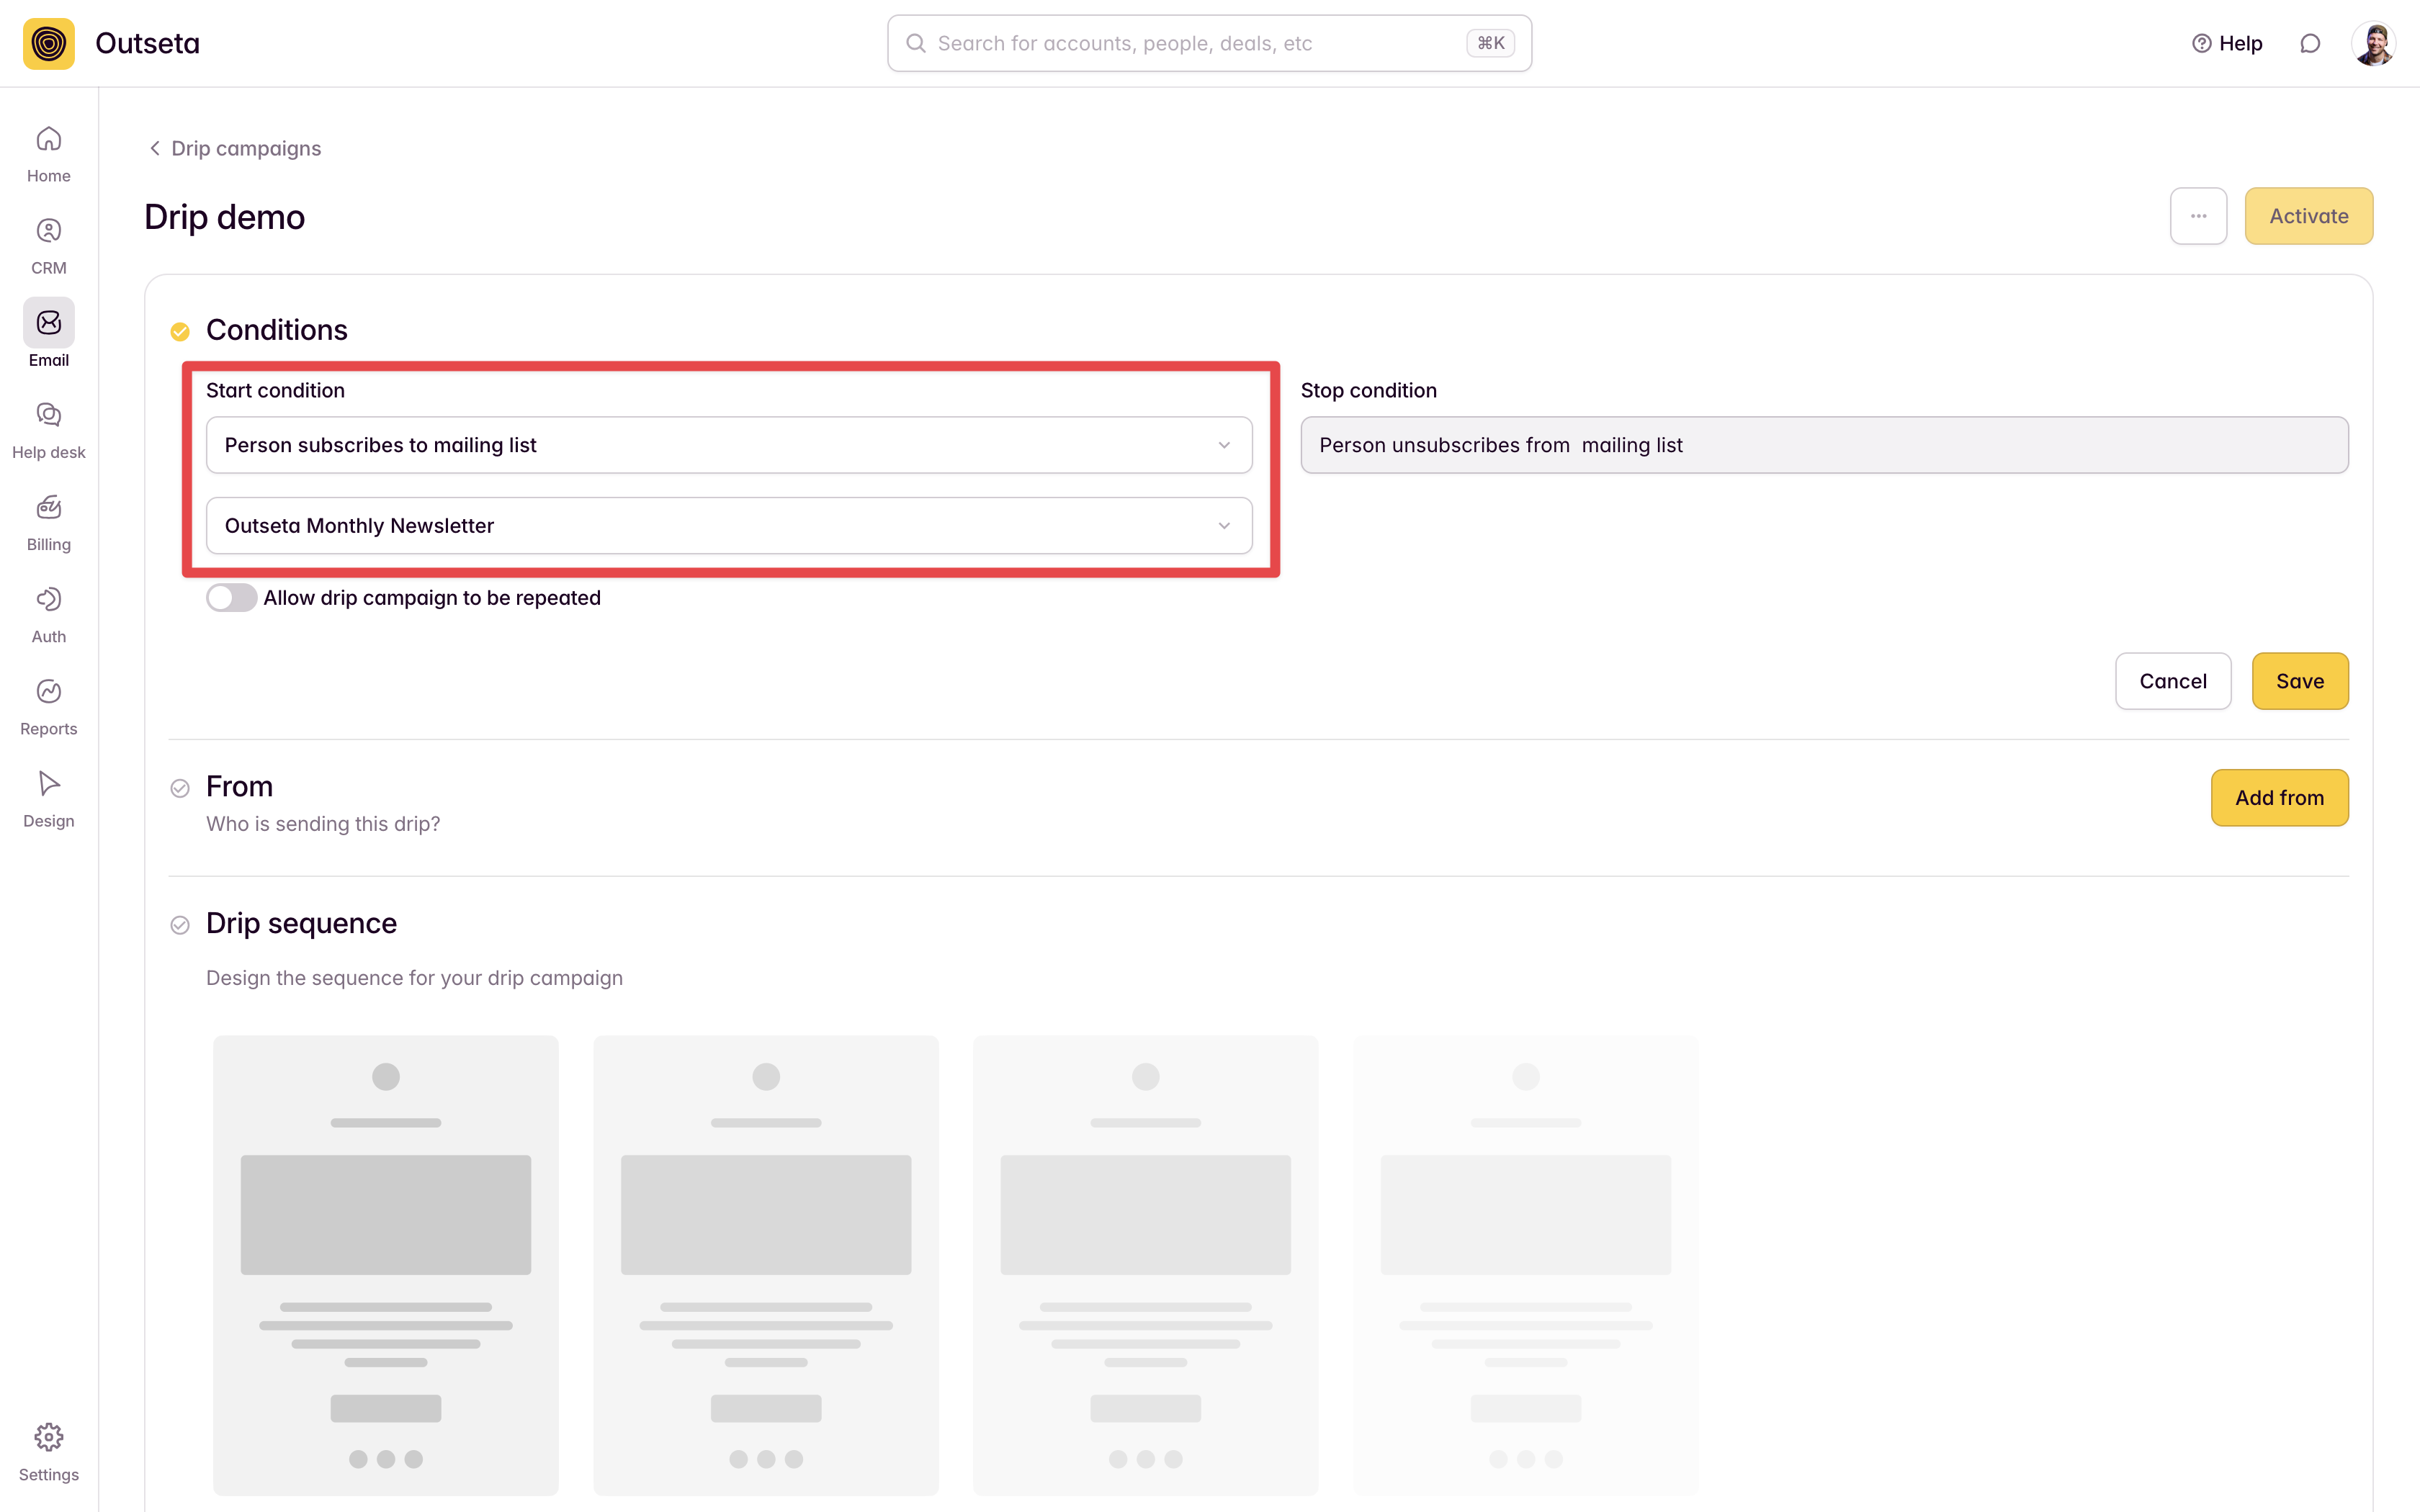
Task: Click the Outseta logo icon
Action: [49, 43]
